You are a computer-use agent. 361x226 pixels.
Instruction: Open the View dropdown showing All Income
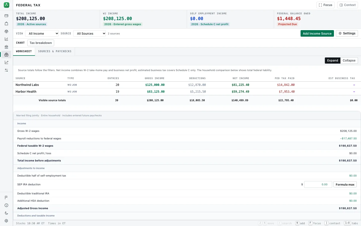42,33
